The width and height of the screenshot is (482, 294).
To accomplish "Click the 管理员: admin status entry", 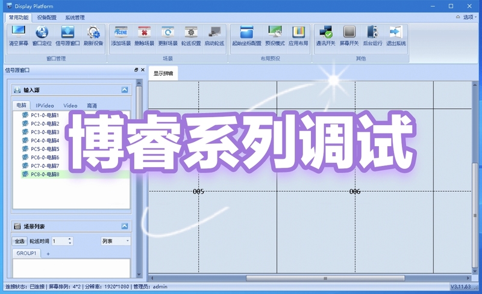I will click(150, 287).
